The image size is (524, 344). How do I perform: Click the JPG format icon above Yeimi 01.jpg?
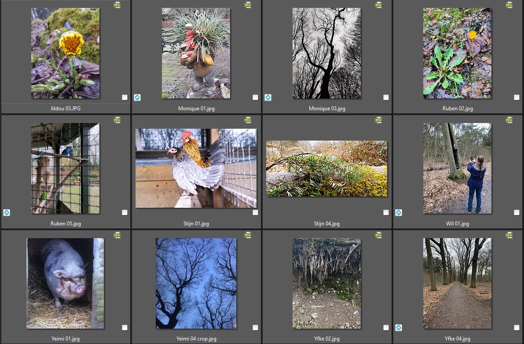[117, 235]
